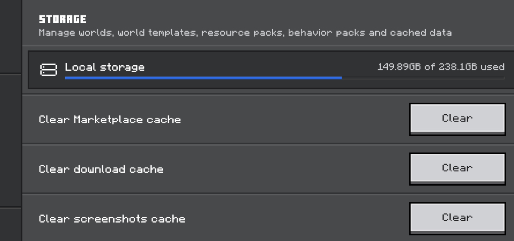Clear the download cache with its button

(x=457, y=169)
